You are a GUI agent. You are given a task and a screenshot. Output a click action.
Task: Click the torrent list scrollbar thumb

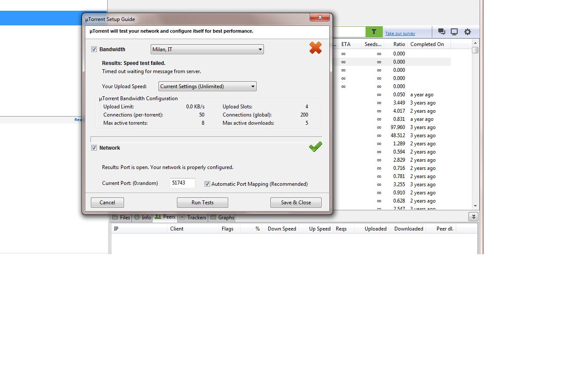[x=475, y=50]
